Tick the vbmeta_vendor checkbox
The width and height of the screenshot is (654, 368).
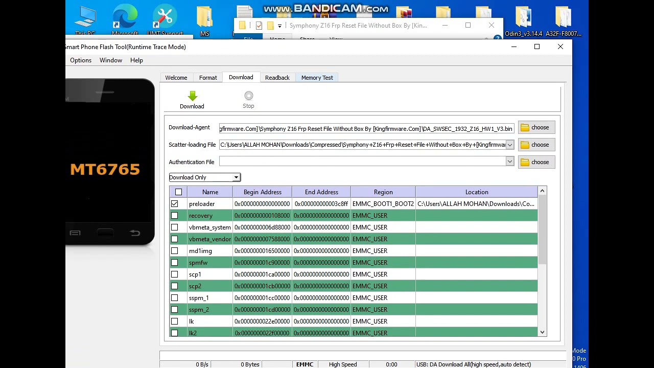(x=175, y=239)
